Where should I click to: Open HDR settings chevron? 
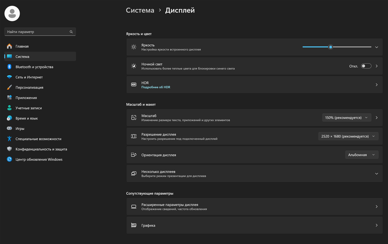[x=377, y=85]
